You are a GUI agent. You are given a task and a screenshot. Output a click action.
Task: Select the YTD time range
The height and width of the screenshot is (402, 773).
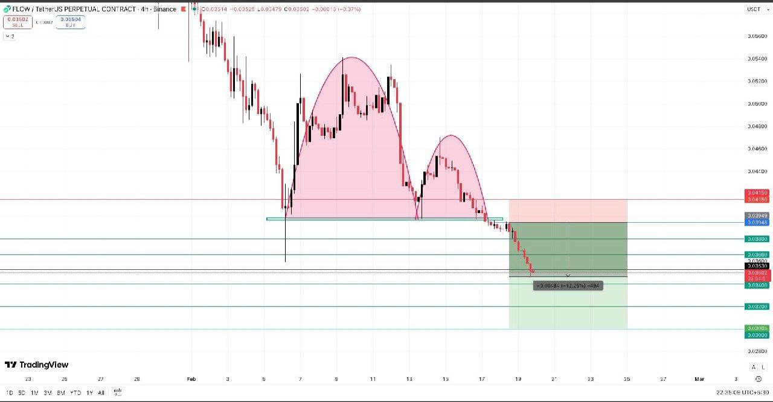(x=75, y=392)
